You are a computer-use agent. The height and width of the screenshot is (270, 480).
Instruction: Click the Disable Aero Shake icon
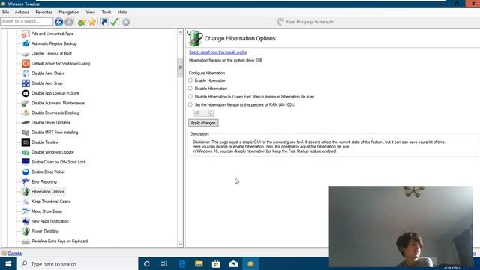(x=25, y=73)
